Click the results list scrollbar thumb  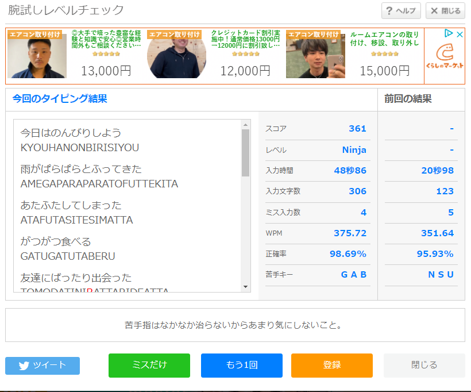tap(246, 153)
